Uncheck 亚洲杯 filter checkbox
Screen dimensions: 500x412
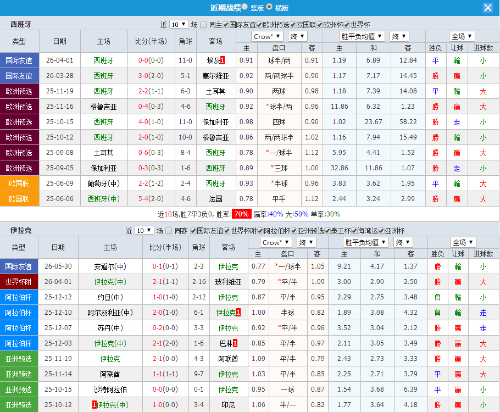pos(381,231)
